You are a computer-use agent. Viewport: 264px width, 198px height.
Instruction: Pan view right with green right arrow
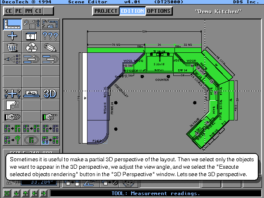(x=44, y=193)
